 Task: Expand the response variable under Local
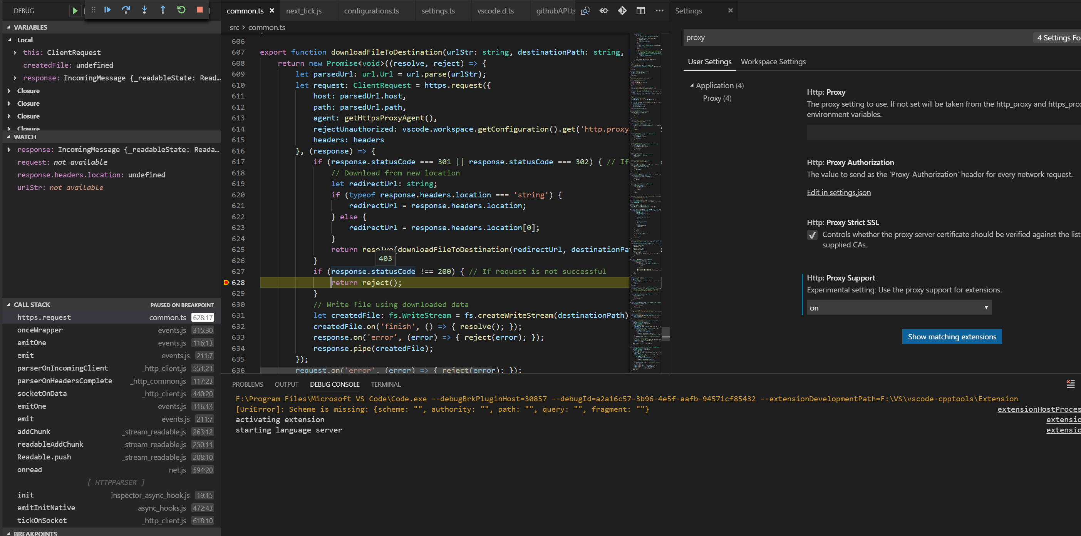click(15, 78)
